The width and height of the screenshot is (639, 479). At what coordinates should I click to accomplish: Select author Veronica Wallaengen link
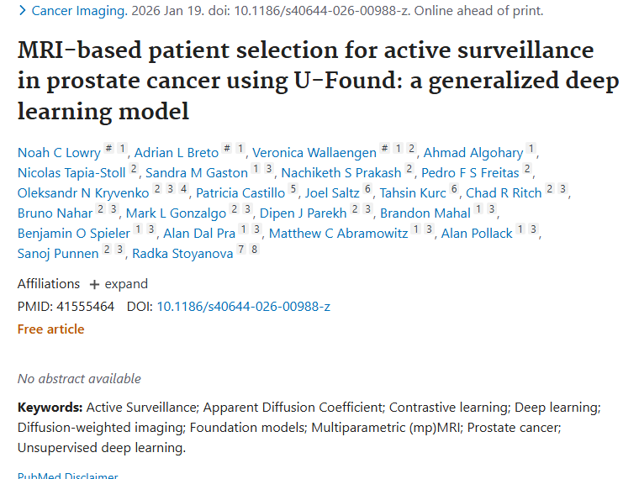point(314,152)
